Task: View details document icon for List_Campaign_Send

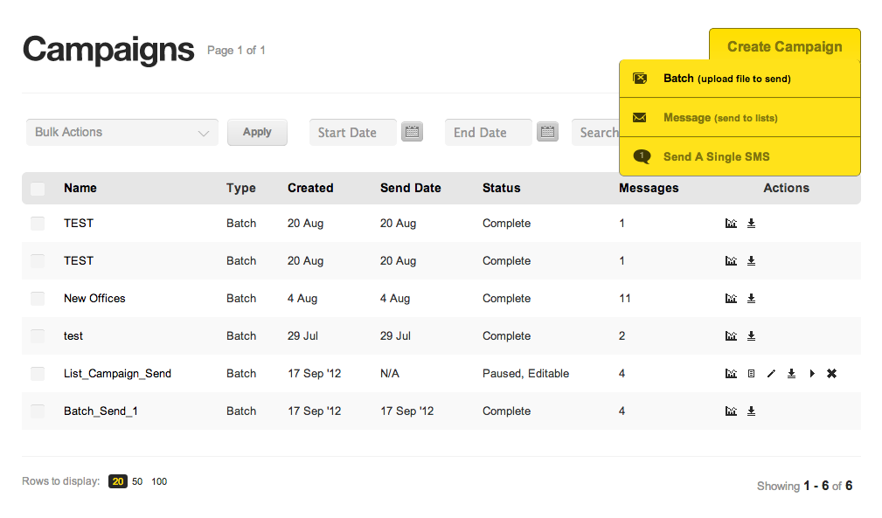Action: [751, 374]
